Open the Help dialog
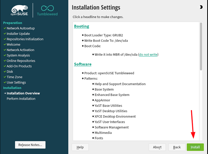This screenshot has height=154, width=208. (x=80, y=147)
